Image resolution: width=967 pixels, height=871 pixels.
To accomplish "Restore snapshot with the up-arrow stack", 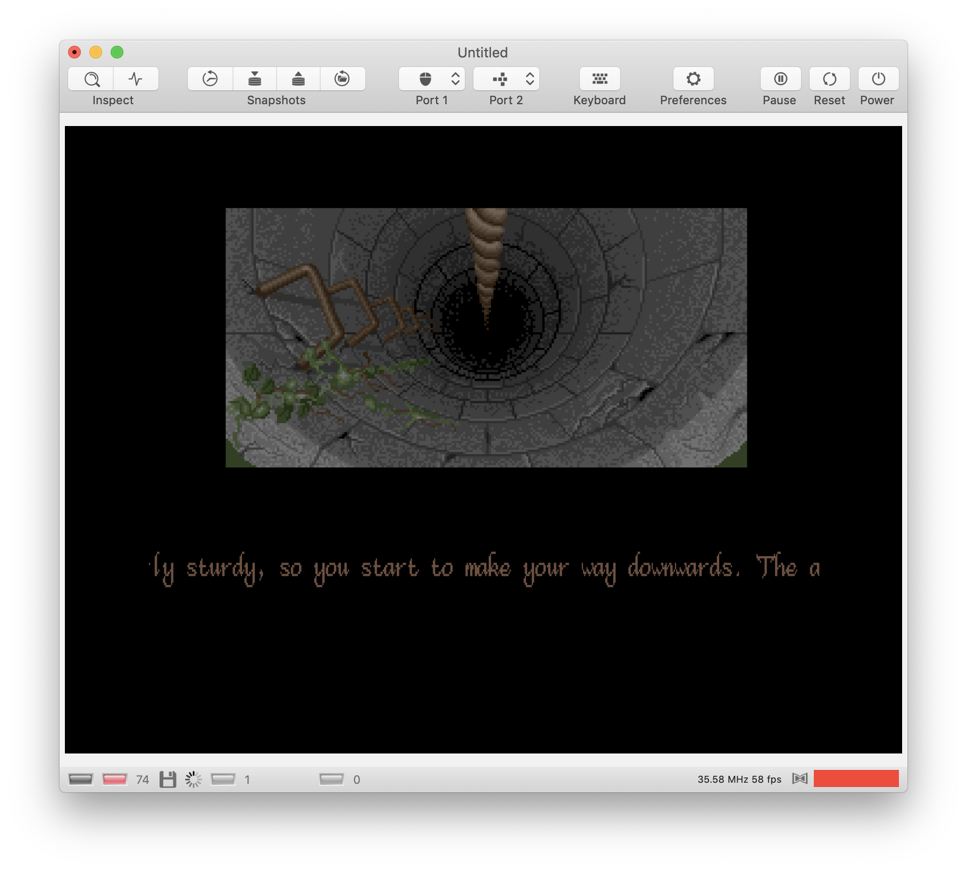I will coord(298,79).
